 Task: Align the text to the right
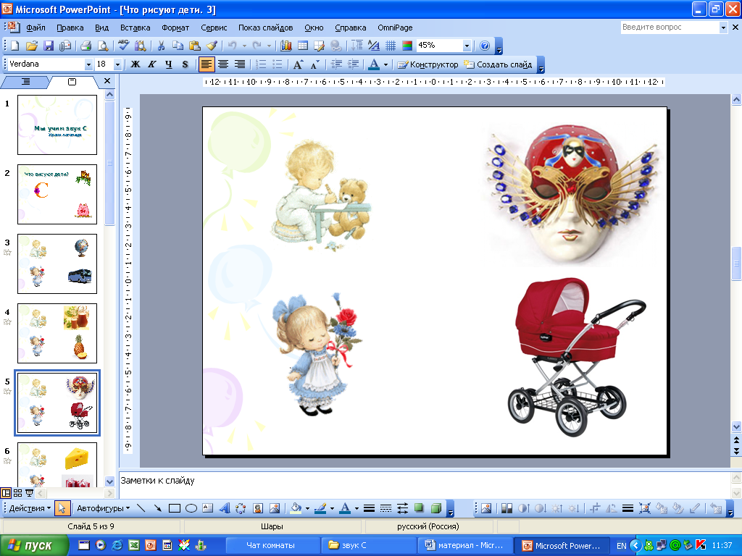pos(240,64)
